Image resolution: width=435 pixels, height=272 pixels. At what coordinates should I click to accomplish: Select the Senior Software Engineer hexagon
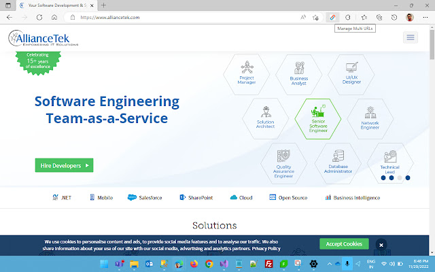pyautogui.click(x=318, y=119)
